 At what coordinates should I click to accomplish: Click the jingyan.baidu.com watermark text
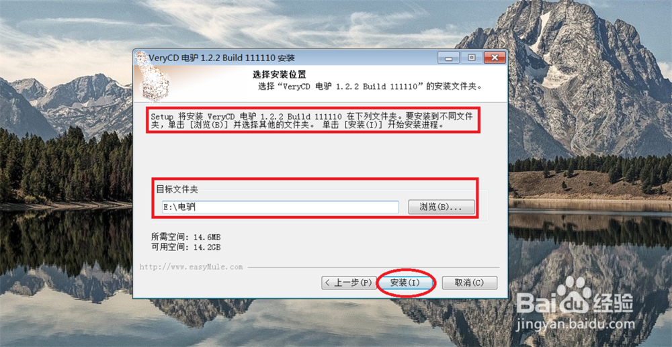click(576, 324)
